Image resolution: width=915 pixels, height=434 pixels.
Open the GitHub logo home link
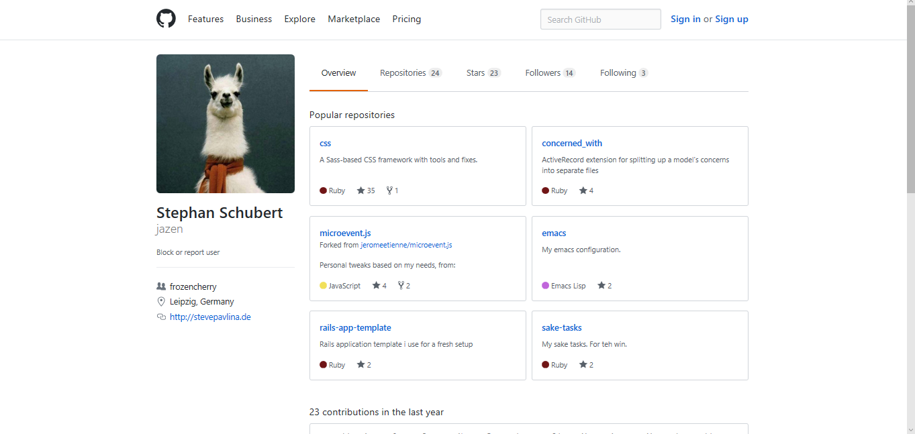click(x=166, y=19)
